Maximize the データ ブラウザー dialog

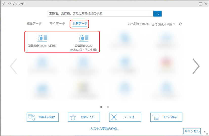200,4
